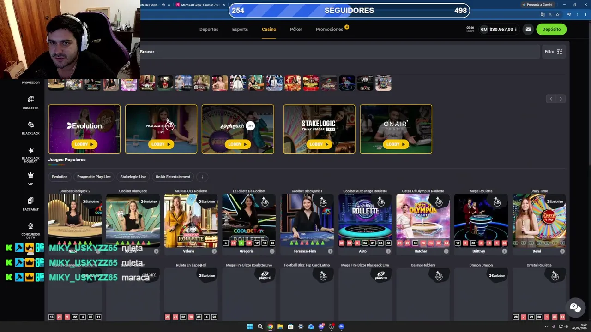Show info for the Hatcher table
Screen dimensions: 591x332
pos(446,251)
